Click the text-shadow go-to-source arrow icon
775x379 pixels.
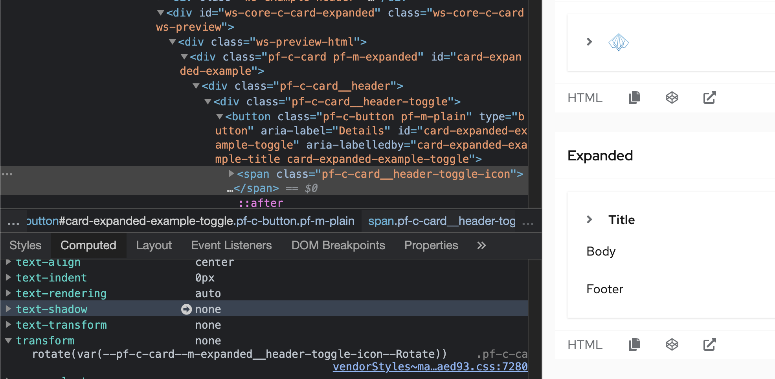click(186, 309)
